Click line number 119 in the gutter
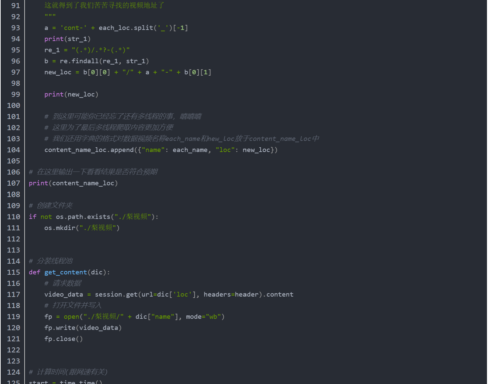The width and height of the screenshot is (489, 384). [x=13, y=317]
